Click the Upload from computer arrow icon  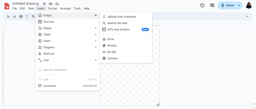[104, 17]
